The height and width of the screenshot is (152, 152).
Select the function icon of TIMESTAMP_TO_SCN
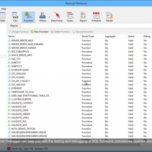pos(9,92)
